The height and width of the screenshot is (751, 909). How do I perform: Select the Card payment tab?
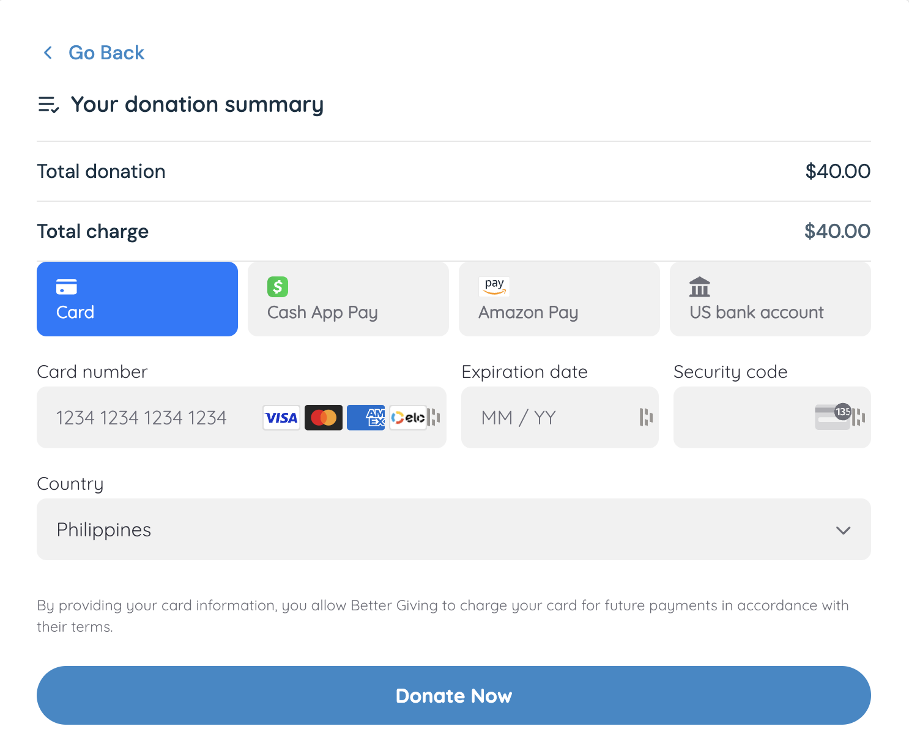pos(137,299)
